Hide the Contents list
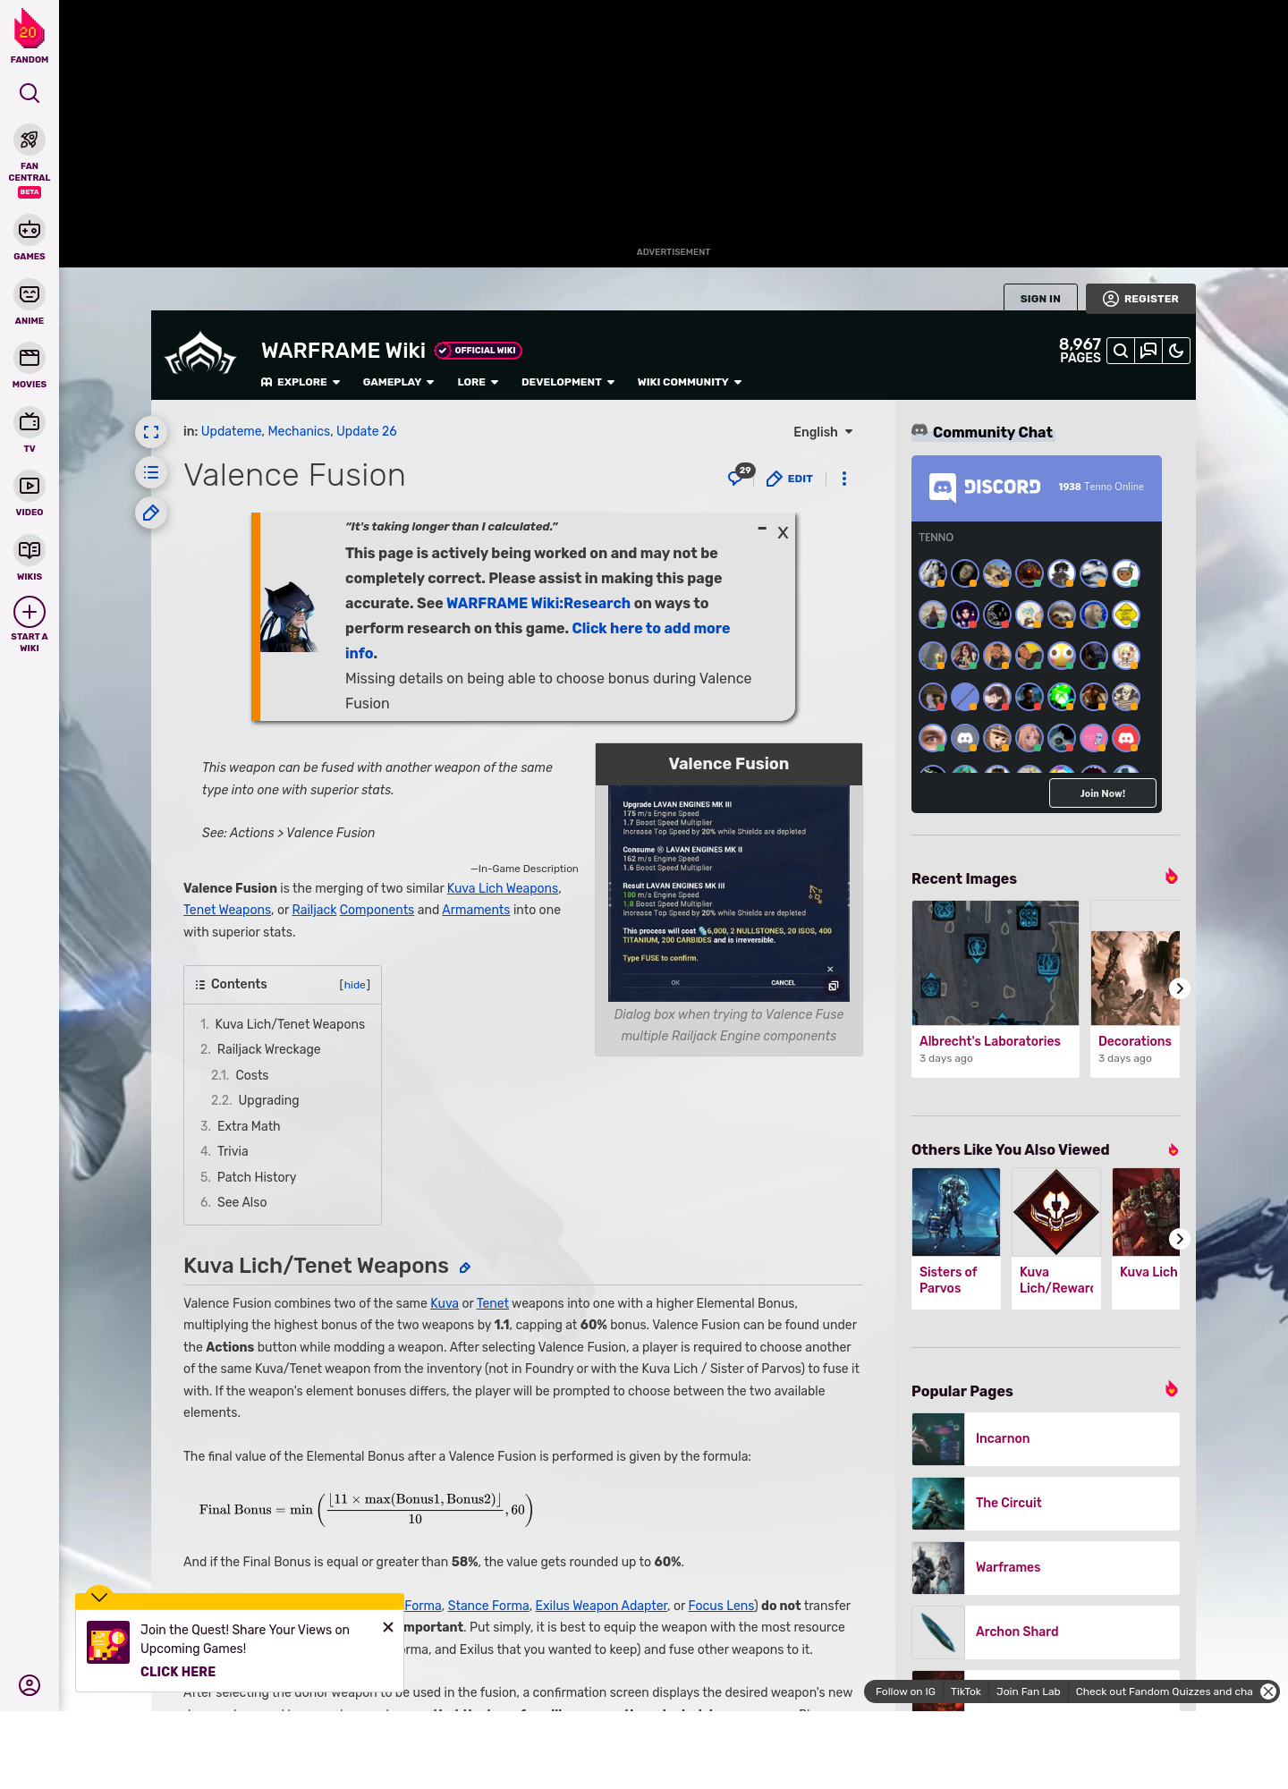Viewport: 1288px width, 1789px height. (355, 985)
